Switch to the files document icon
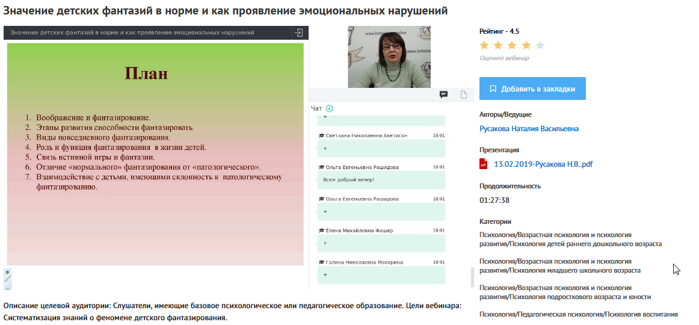This screenshot has width=699, height=325. pyautogui.click(x=464, y=94)
